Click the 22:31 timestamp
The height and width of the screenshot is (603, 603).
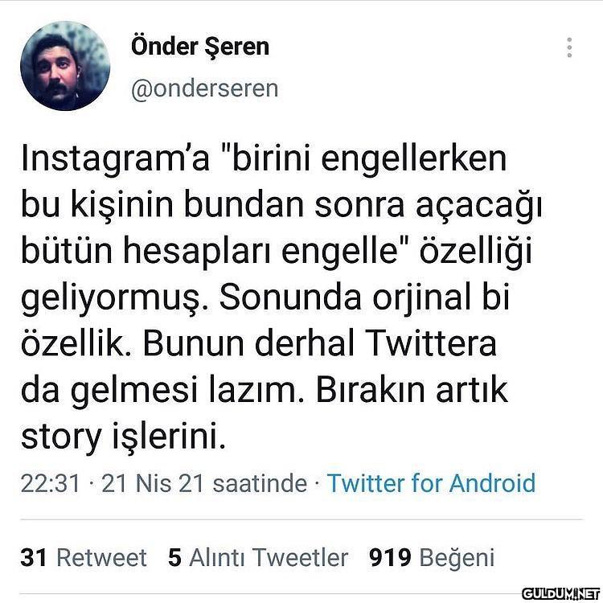[x=51, y=483]
